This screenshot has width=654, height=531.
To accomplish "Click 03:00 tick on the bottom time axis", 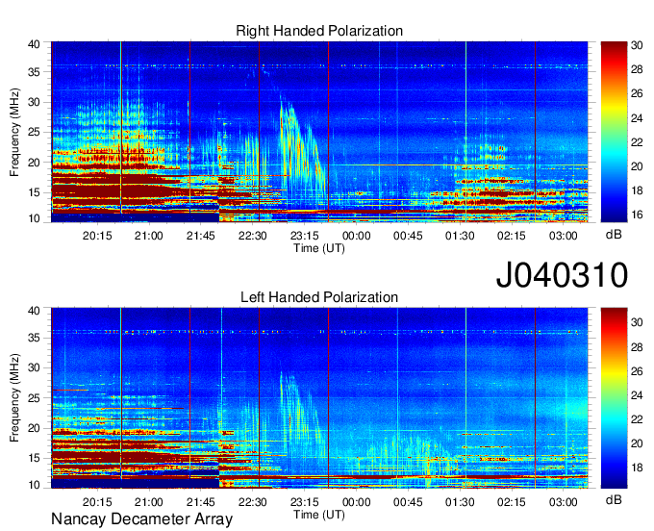I will pos(563,502).
